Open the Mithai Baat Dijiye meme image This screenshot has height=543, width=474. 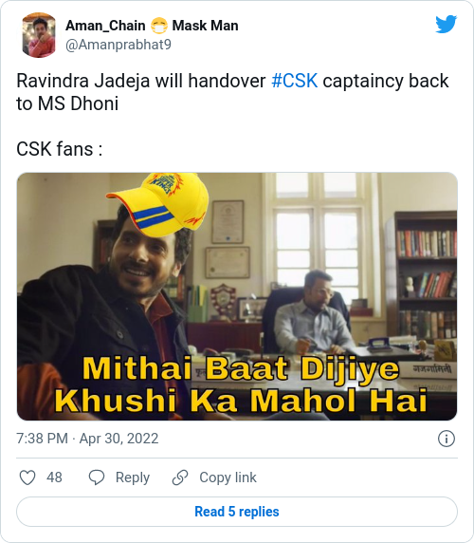pyautogui.click(x=237, y=296)
